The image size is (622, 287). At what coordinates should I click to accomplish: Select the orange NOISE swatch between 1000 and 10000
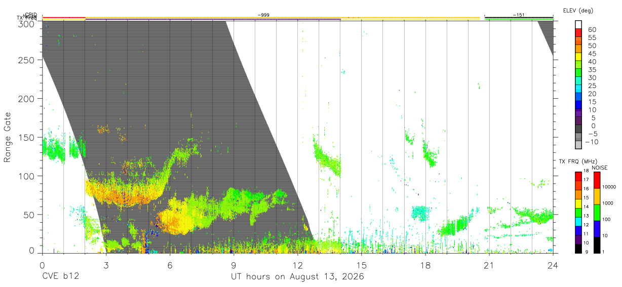tap(597, 196)
